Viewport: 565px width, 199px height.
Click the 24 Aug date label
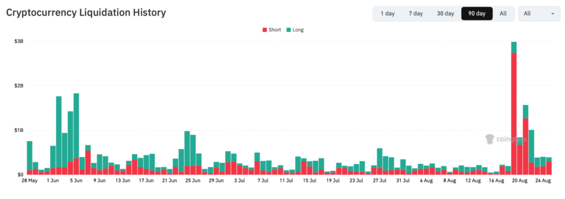(x=543, y=181)
